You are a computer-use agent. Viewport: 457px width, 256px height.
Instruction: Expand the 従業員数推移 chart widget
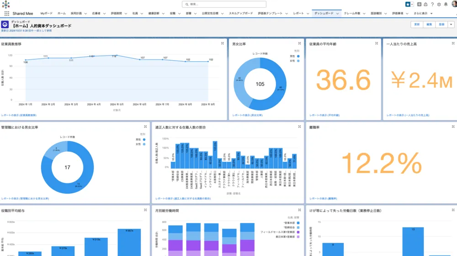click(223, 43)
